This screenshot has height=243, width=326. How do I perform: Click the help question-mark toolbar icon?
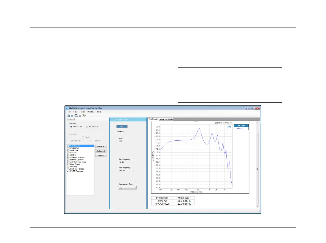pyautogui.click(x=85, y=115)
